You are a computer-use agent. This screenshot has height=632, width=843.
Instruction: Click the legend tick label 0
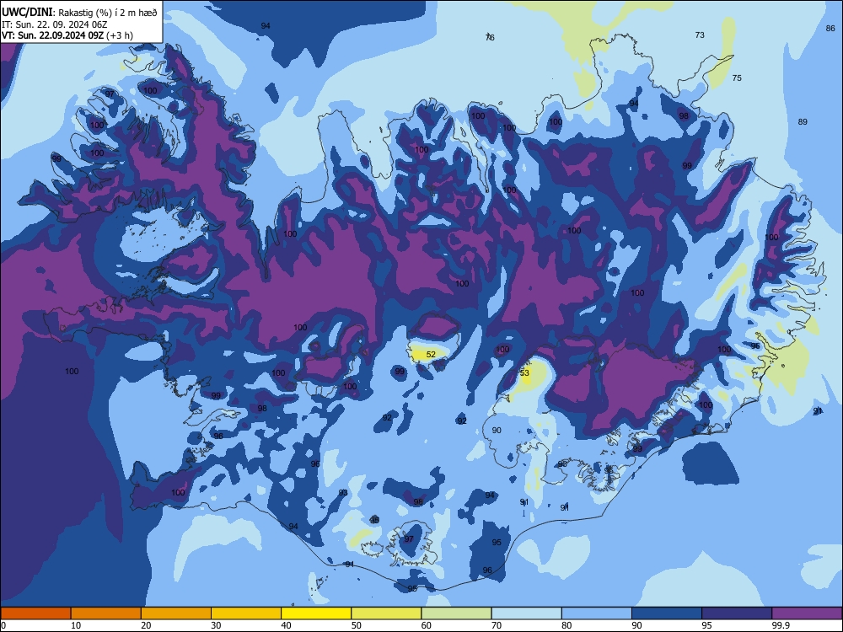3,625
